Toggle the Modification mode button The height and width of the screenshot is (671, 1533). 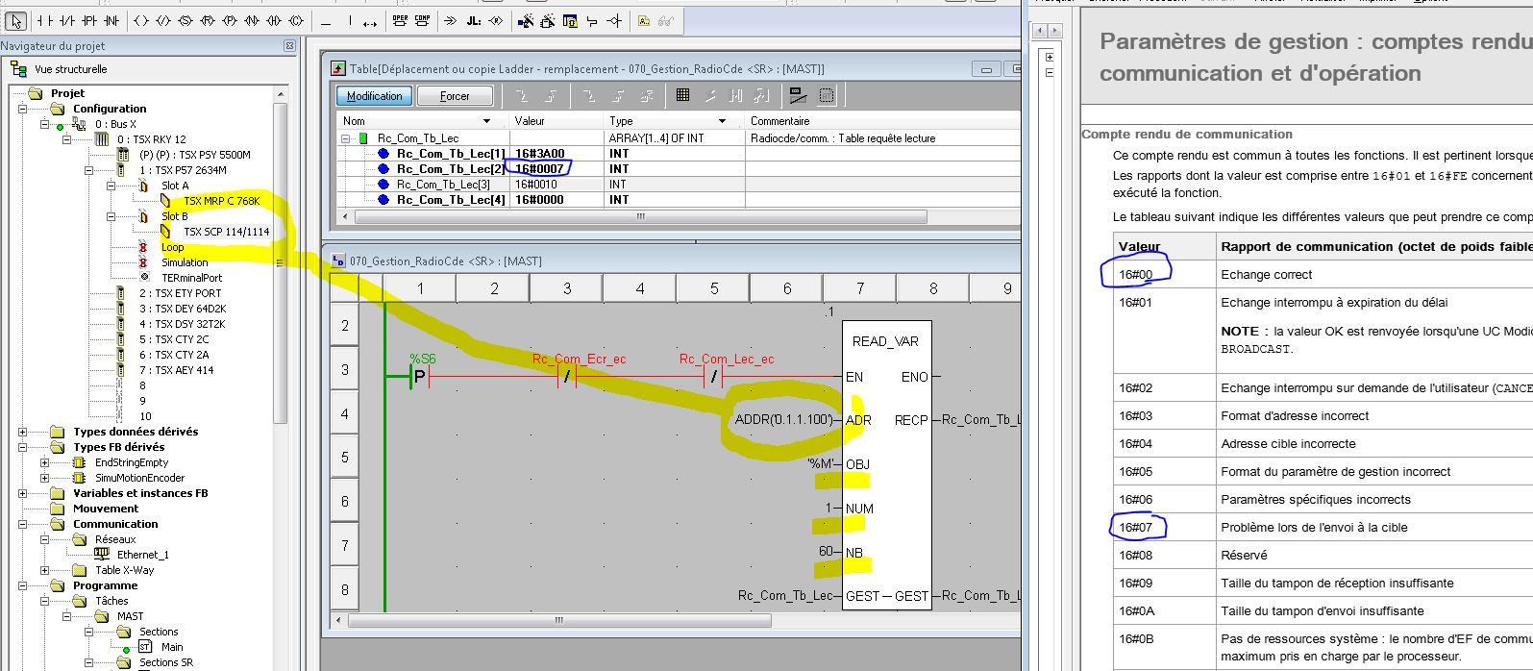click(374, 96)
